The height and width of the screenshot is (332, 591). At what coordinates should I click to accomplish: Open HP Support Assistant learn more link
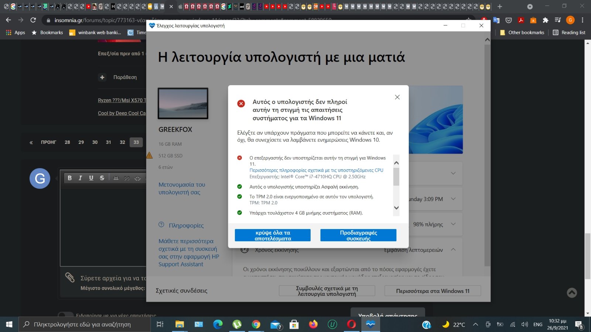[188, 253]
